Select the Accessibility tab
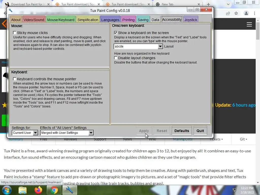260x195 pixels. pyautogui.click(x=172, y=20)
